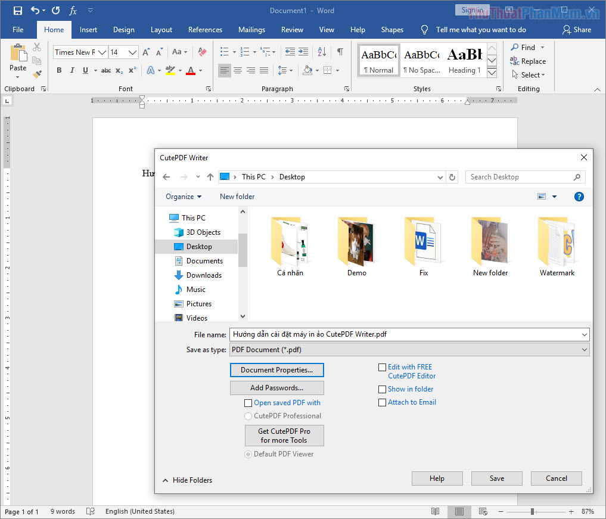Apply Italic formatting

tap(72, 70)
